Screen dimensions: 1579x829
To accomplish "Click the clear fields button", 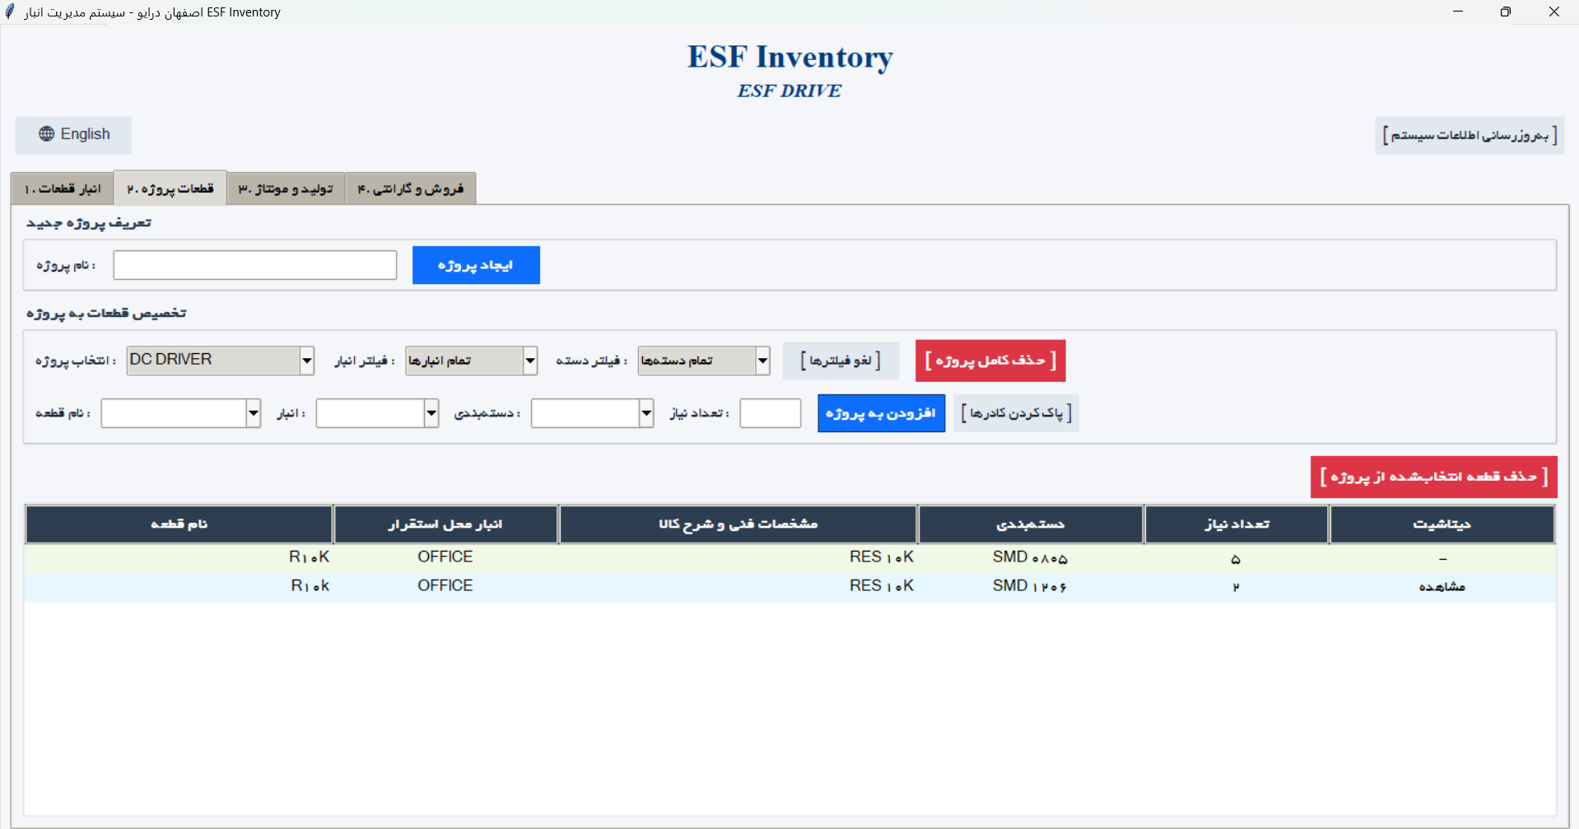I will coord(1016,413).
